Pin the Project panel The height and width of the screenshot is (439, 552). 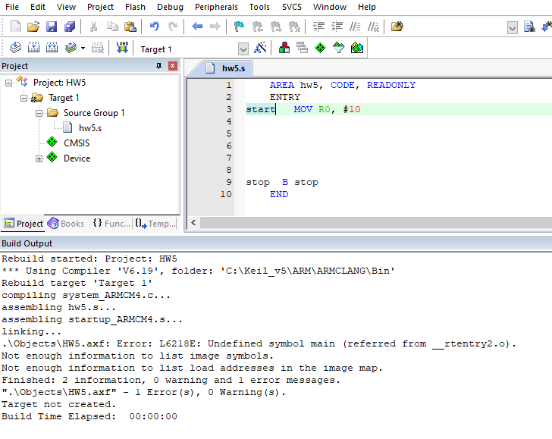[x=158, y=66]
